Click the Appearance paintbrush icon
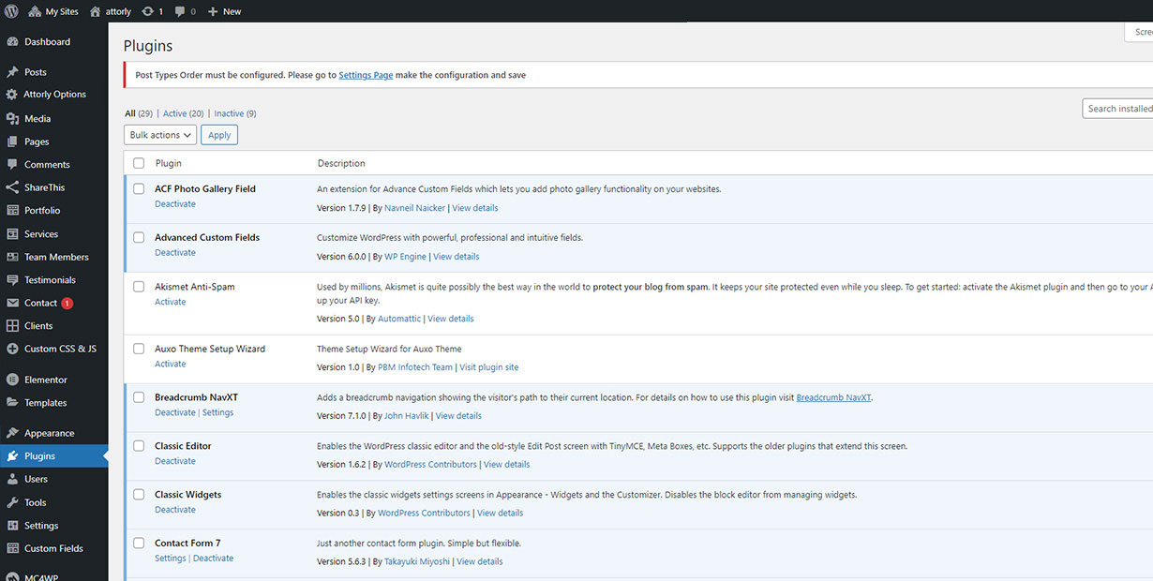The image size is (1153, 581). pyautogui.click(x=12, y=434)
